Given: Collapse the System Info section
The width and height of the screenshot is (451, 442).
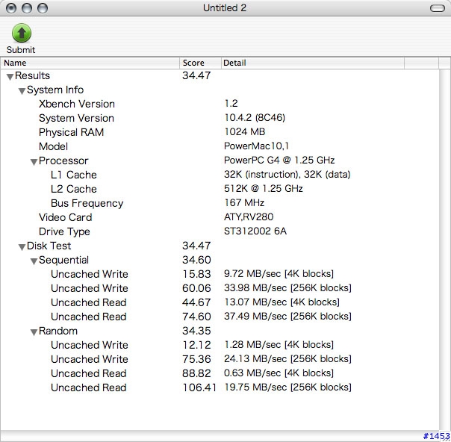Looking at the screenshot, I should 22,91.
